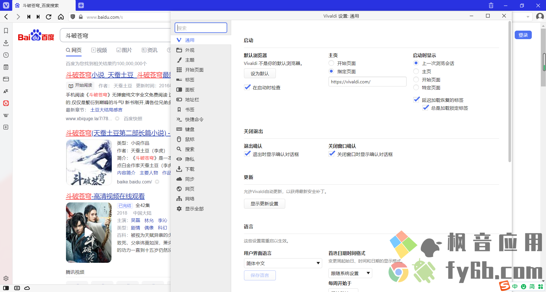Click the 斗破苍穹 browser tab
The image size is (546, 292).
(44, 5)
